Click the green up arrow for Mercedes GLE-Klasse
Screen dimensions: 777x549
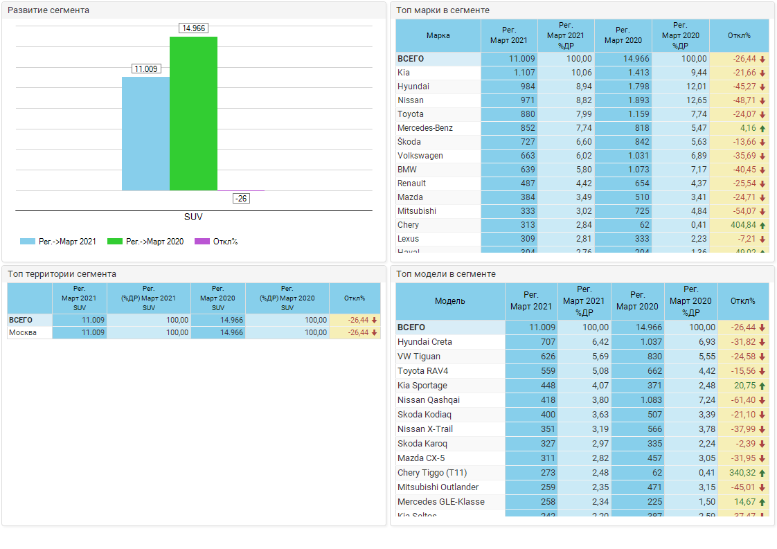pos(762,502)
